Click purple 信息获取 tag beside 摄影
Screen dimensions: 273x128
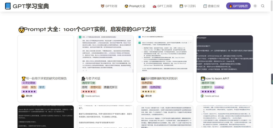tap(155, 87)
